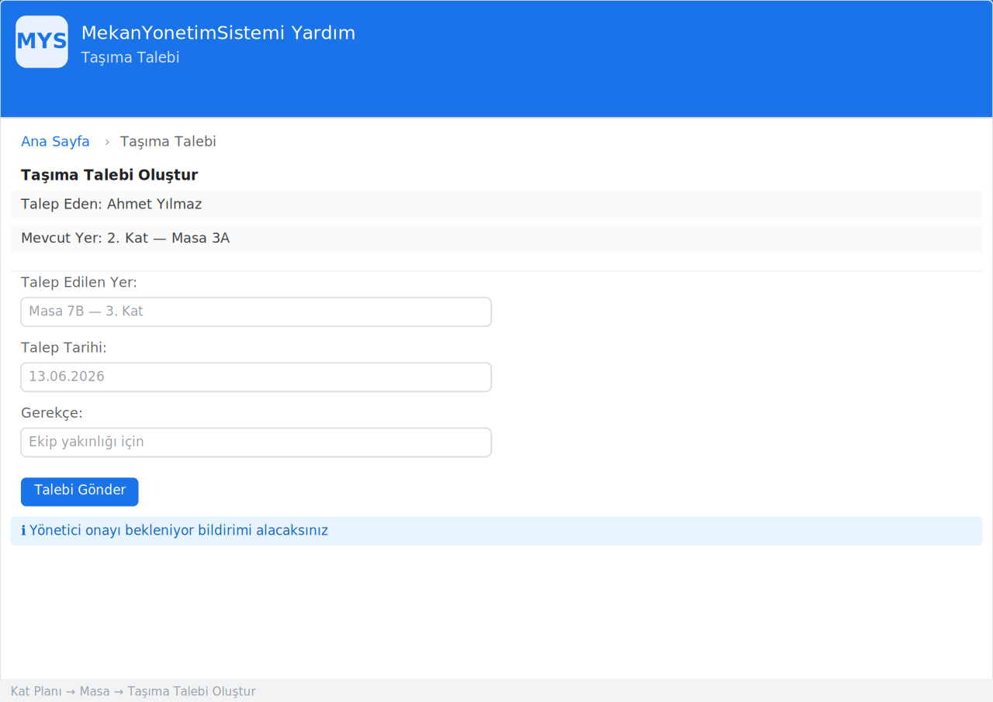Submit with the Talebi Gönder button

80,491
